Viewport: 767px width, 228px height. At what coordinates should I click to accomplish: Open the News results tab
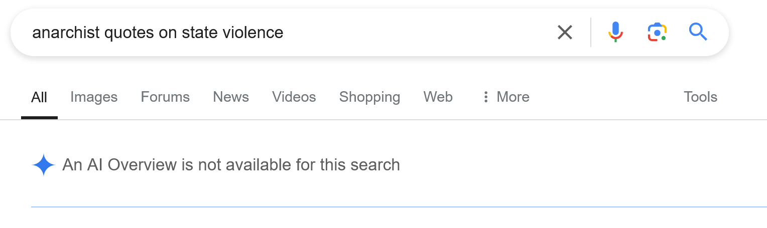231,97
